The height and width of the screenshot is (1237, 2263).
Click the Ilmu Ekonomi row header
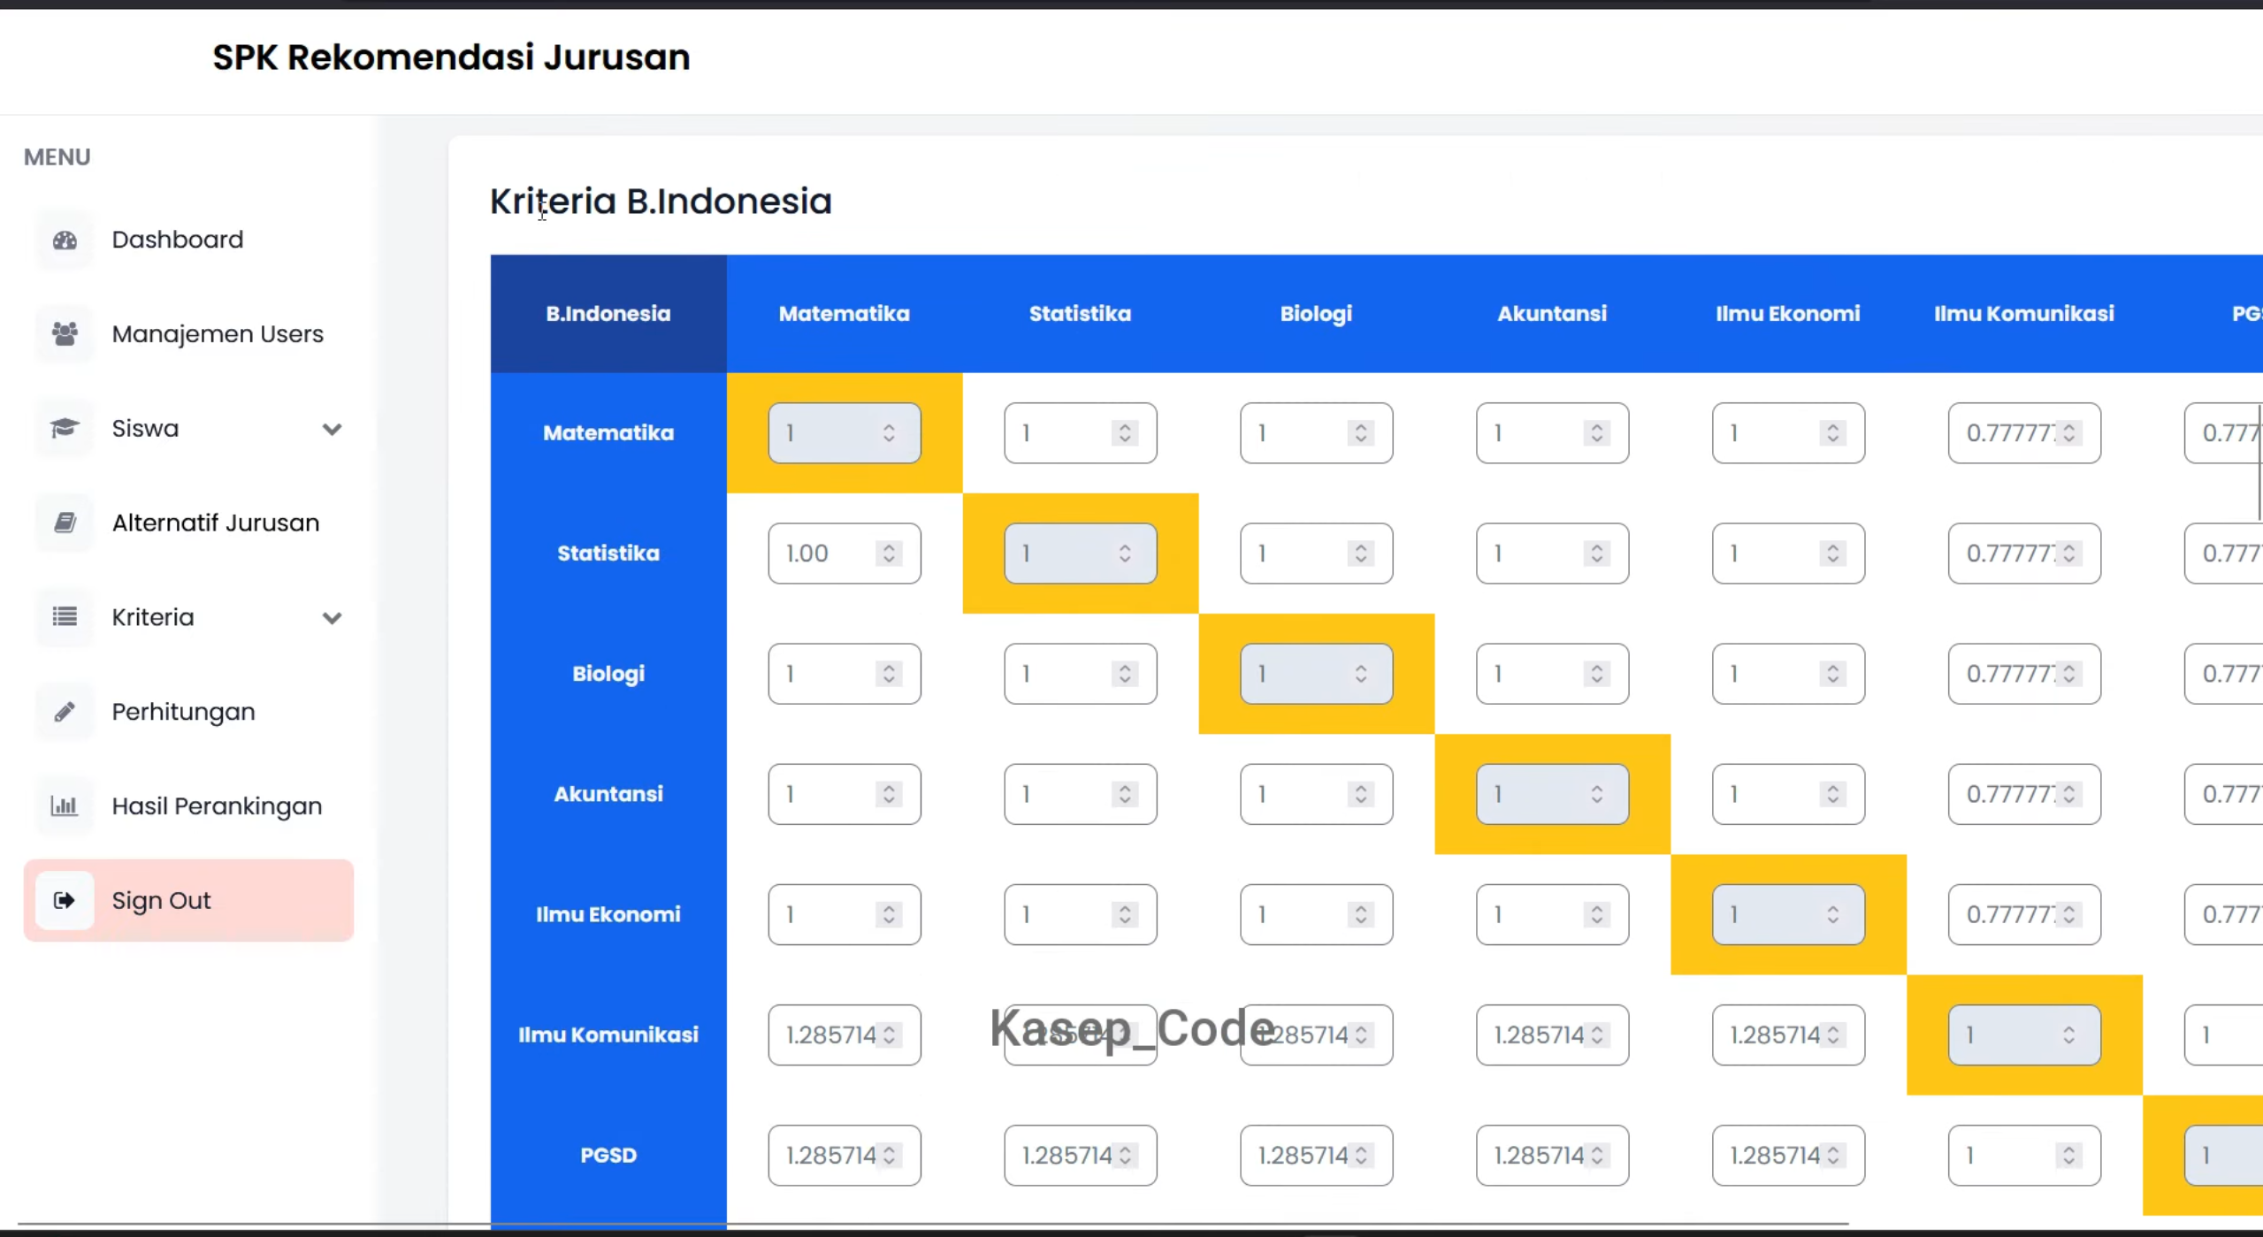[x=608, y=914]
